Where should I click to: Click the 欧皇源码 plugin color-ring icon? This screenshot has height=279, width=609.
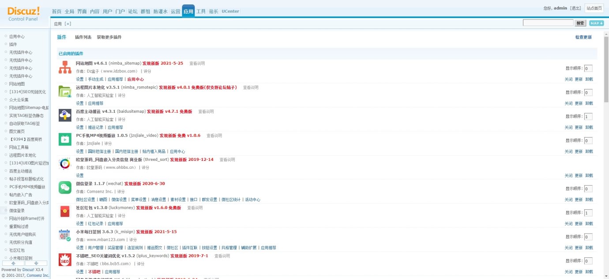point(65,164)
